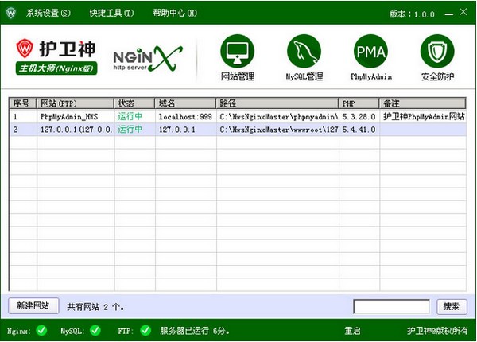This screenshot has height=342, width=477.
Task: Click the localhost:999 domain cell
Action: click(x=185, y=117)
